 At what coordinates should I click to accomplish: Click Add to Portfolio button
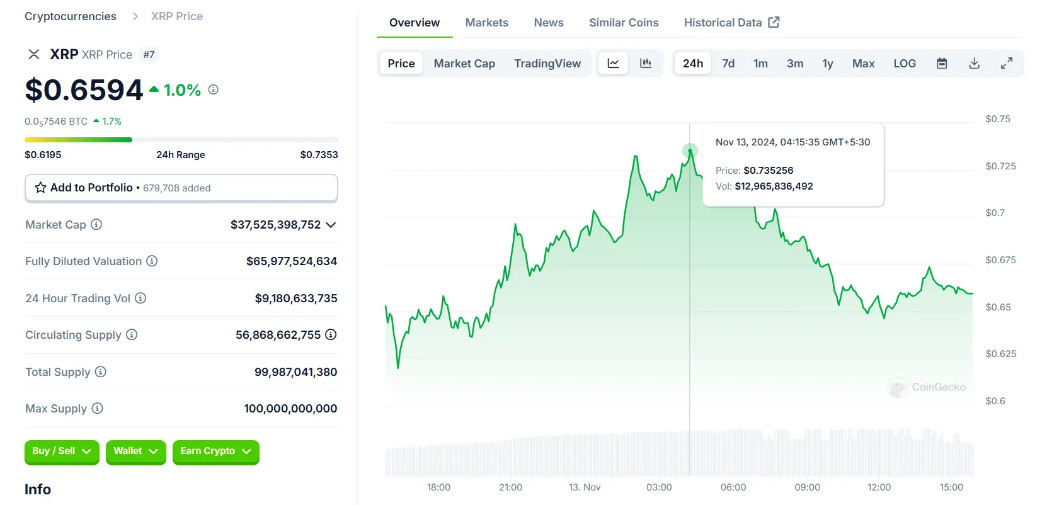[181, 188]
